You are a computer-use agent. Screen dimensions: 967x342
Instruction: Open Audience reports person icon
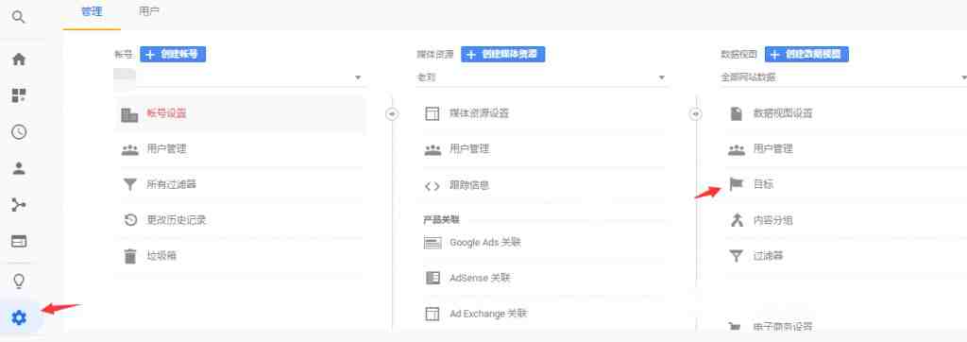click(19, 168)
